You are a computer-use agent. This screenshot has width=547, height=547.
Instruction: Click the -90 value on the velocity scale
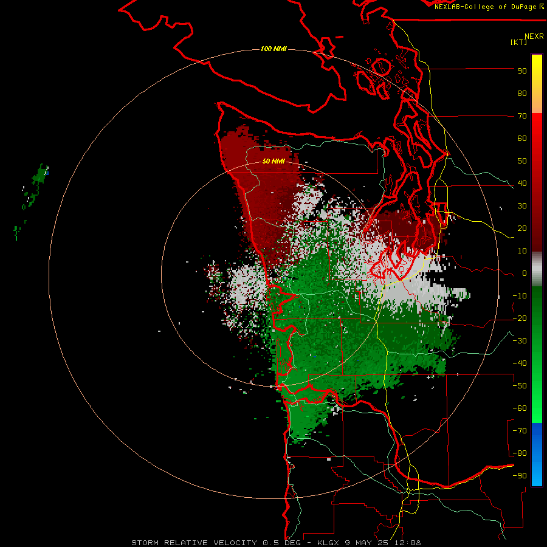520,476
